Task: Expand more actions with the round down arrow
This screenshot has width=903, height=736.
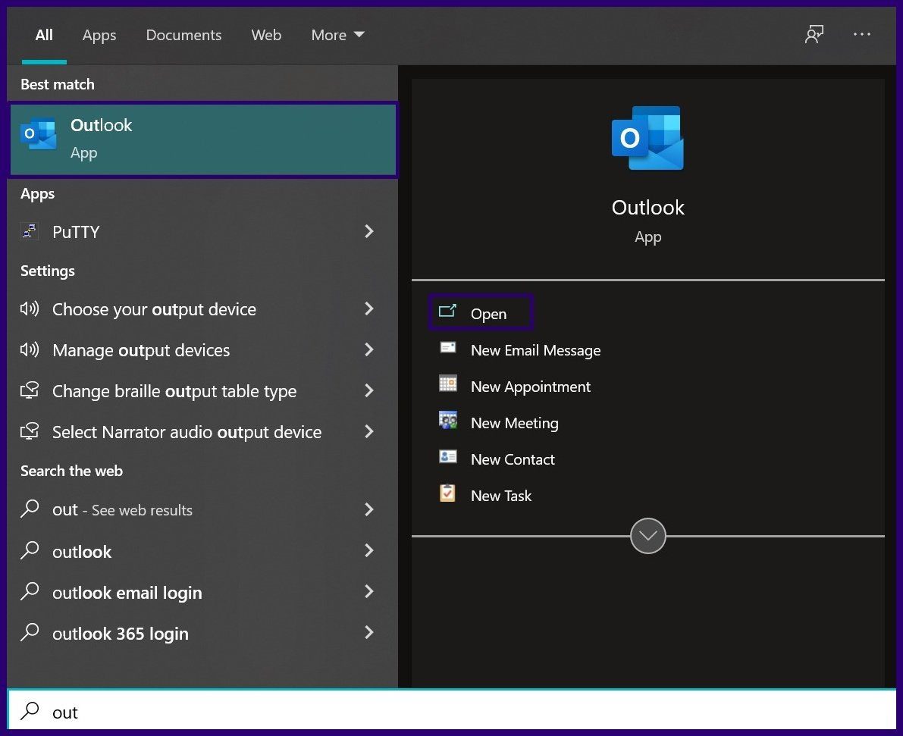Action: click(x=648, y=536)
